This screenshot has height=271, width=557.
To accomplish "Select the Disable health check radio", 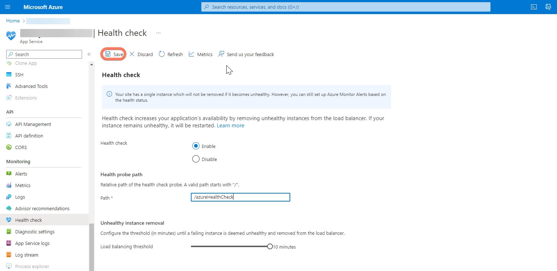I will tap(196, 159).
